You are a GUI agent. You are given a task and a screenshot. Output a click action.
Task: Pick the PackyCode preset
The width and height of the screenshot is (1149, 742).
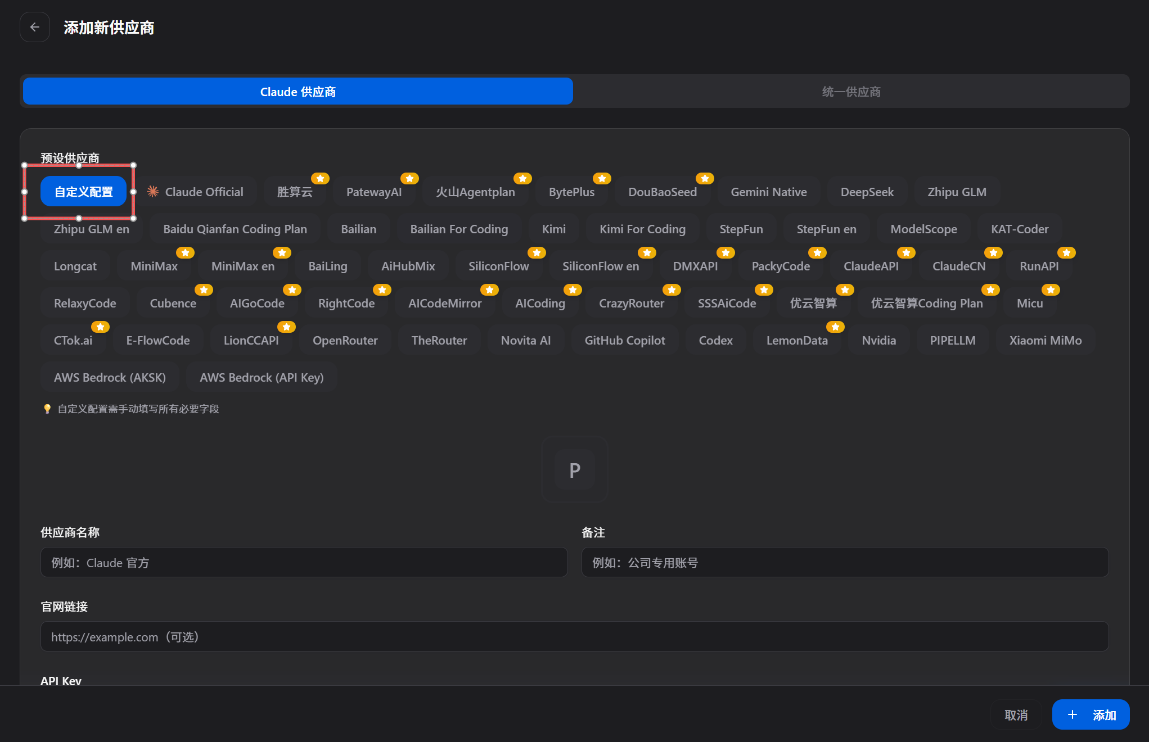(781, 266)
